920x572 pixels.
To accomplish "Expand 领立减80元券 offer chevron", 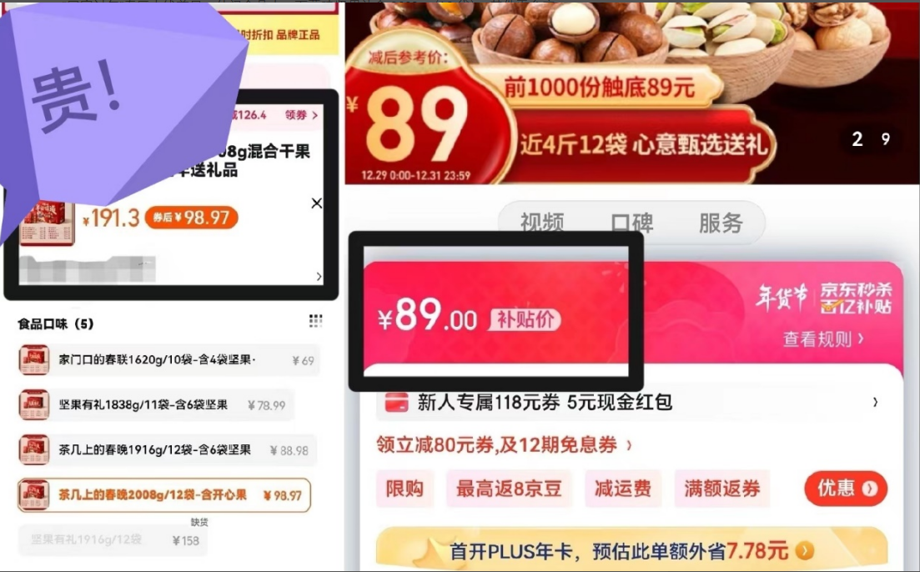I will (629, 445).
